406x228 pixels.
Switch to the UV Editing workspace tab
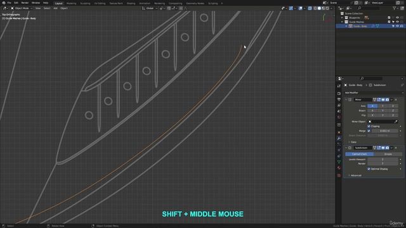[100, 4]
